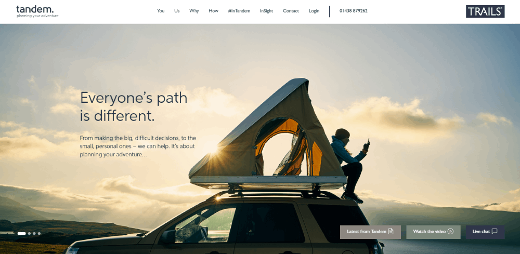Select the fourth carousel slide dot
Screen dimensions: 520x254
pos(39,233)
